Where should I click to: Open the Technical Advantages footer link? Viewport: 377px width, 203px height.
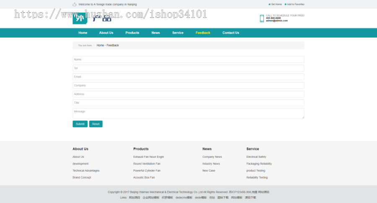(86, 171)
